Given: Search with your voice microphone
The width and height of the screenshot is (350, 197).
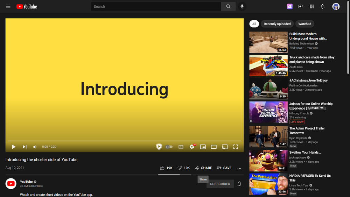Looking at the screenshot, I should [x=242, y=6].
